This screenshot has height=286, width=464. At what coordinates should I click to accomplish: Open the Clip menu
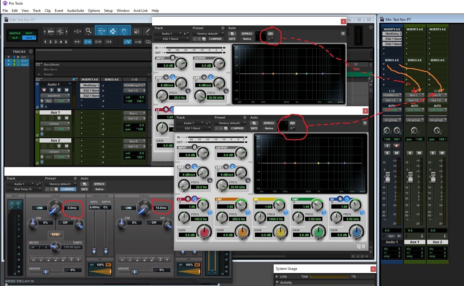click(48, 11)
